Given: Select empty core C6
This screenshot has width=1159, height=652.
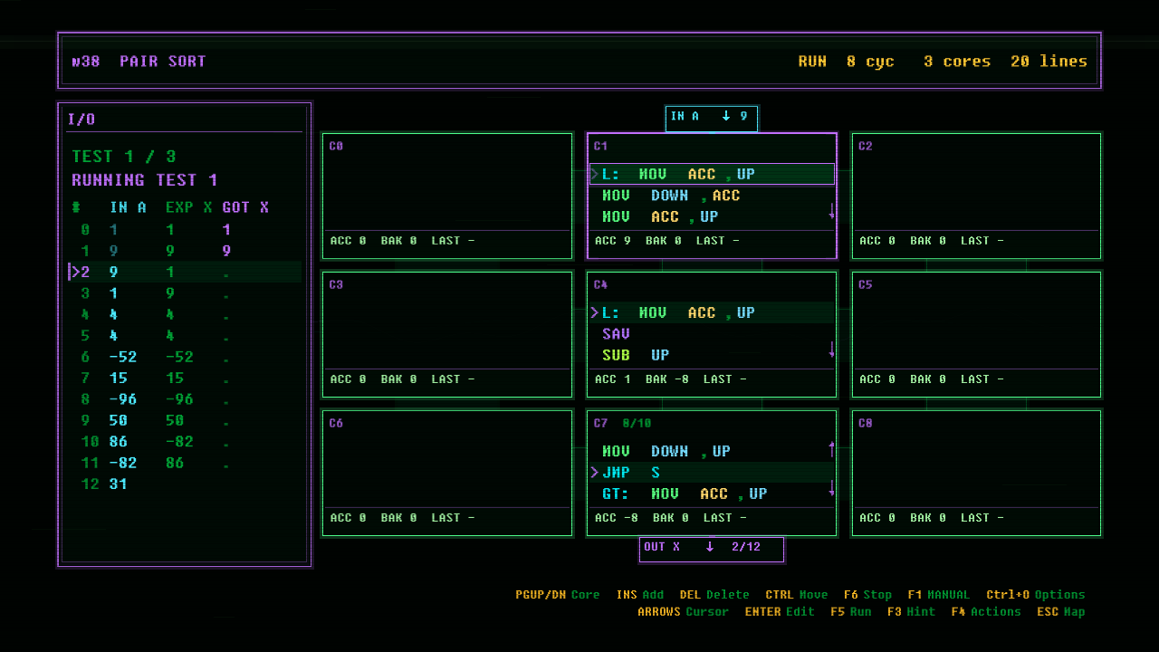Looking at the screenshot, I should pyautogui.click(x=447, y=473).
